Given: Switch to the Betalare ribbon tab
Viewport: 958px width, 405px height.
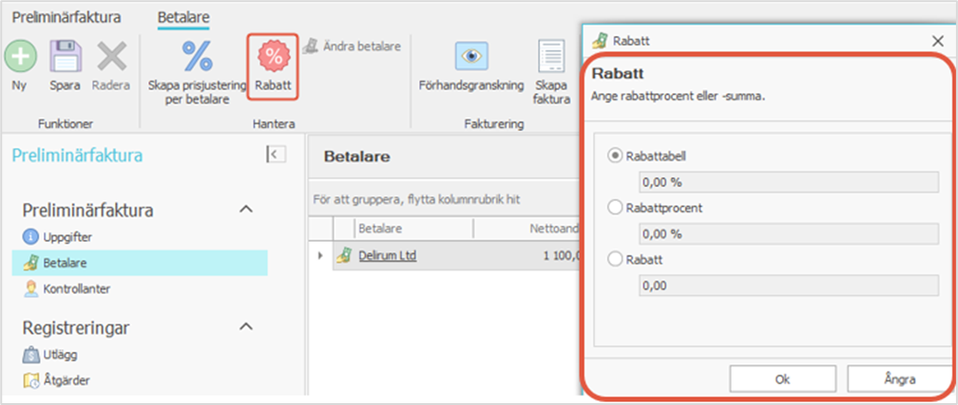Looking at the screenshot, I should pos(183,17).
